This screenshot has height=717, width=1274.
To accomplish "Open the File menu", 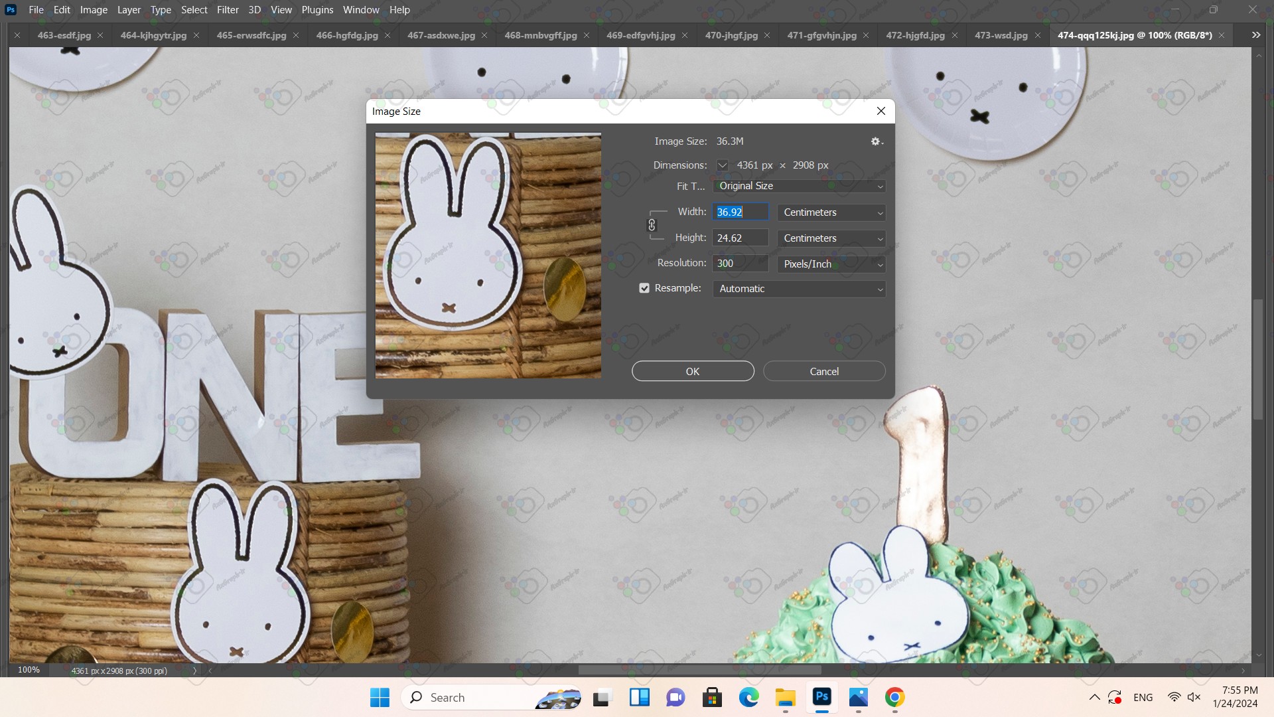I will [x=36, y=9].
